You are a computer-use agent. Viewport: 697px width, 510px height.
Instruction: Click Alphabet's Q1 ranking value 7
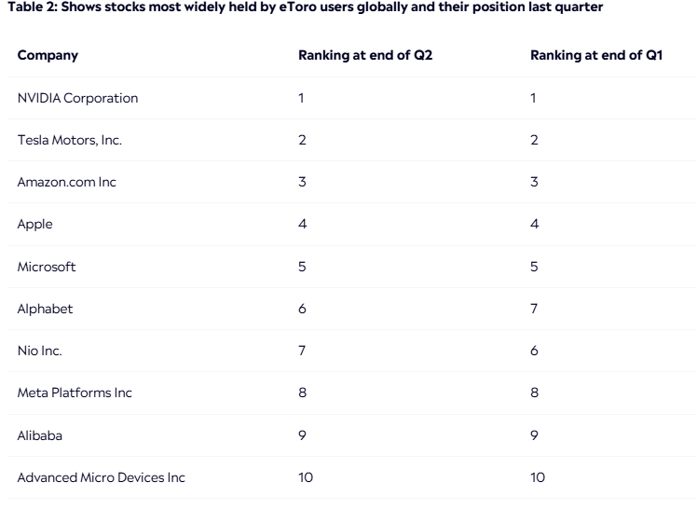534,309
